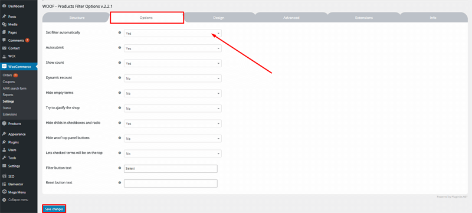Click help icon beside Show count

[120, 63]
